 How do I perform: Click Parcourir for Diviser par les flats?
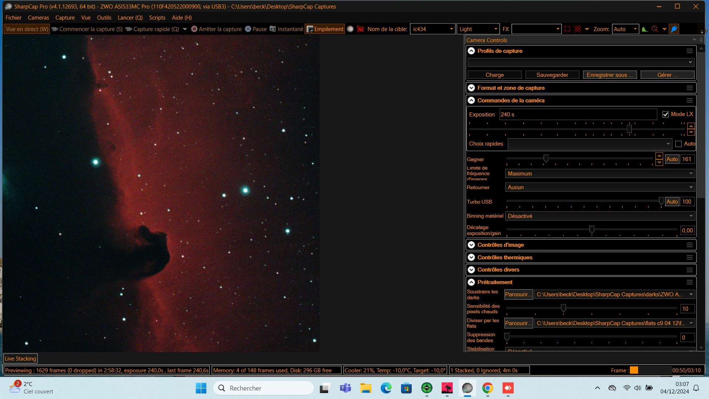(x=518, y=323)
